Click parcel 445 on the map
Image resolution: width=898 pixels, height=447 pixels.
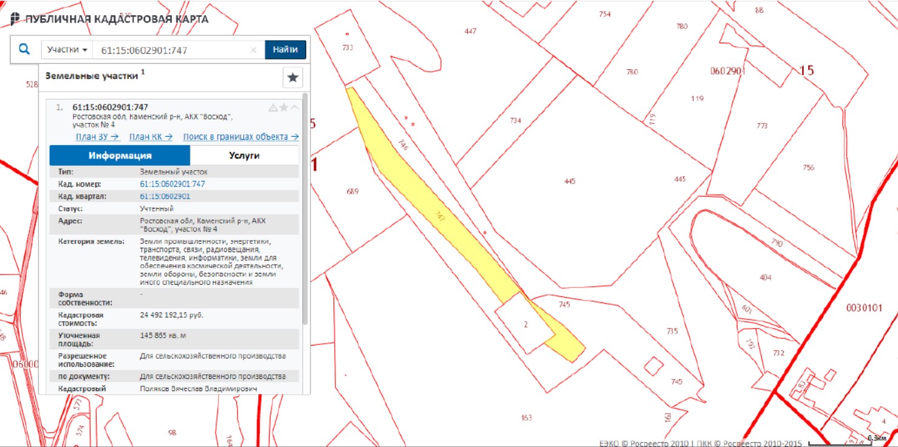pos(568,182)
